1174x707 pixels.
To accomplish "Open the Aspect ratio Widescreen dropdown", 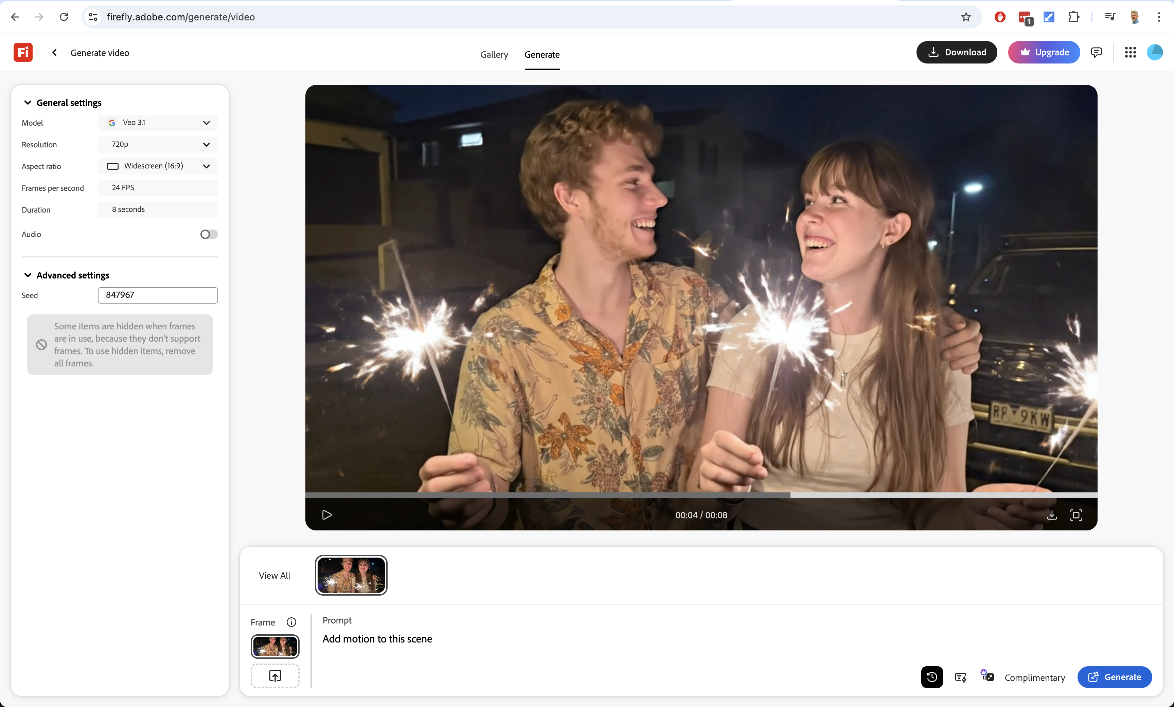I will coord(158,166).
